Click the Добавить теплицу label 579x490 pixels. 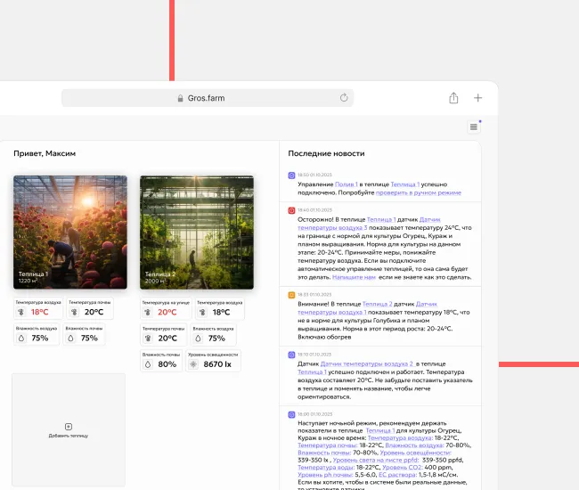(69, 436)
